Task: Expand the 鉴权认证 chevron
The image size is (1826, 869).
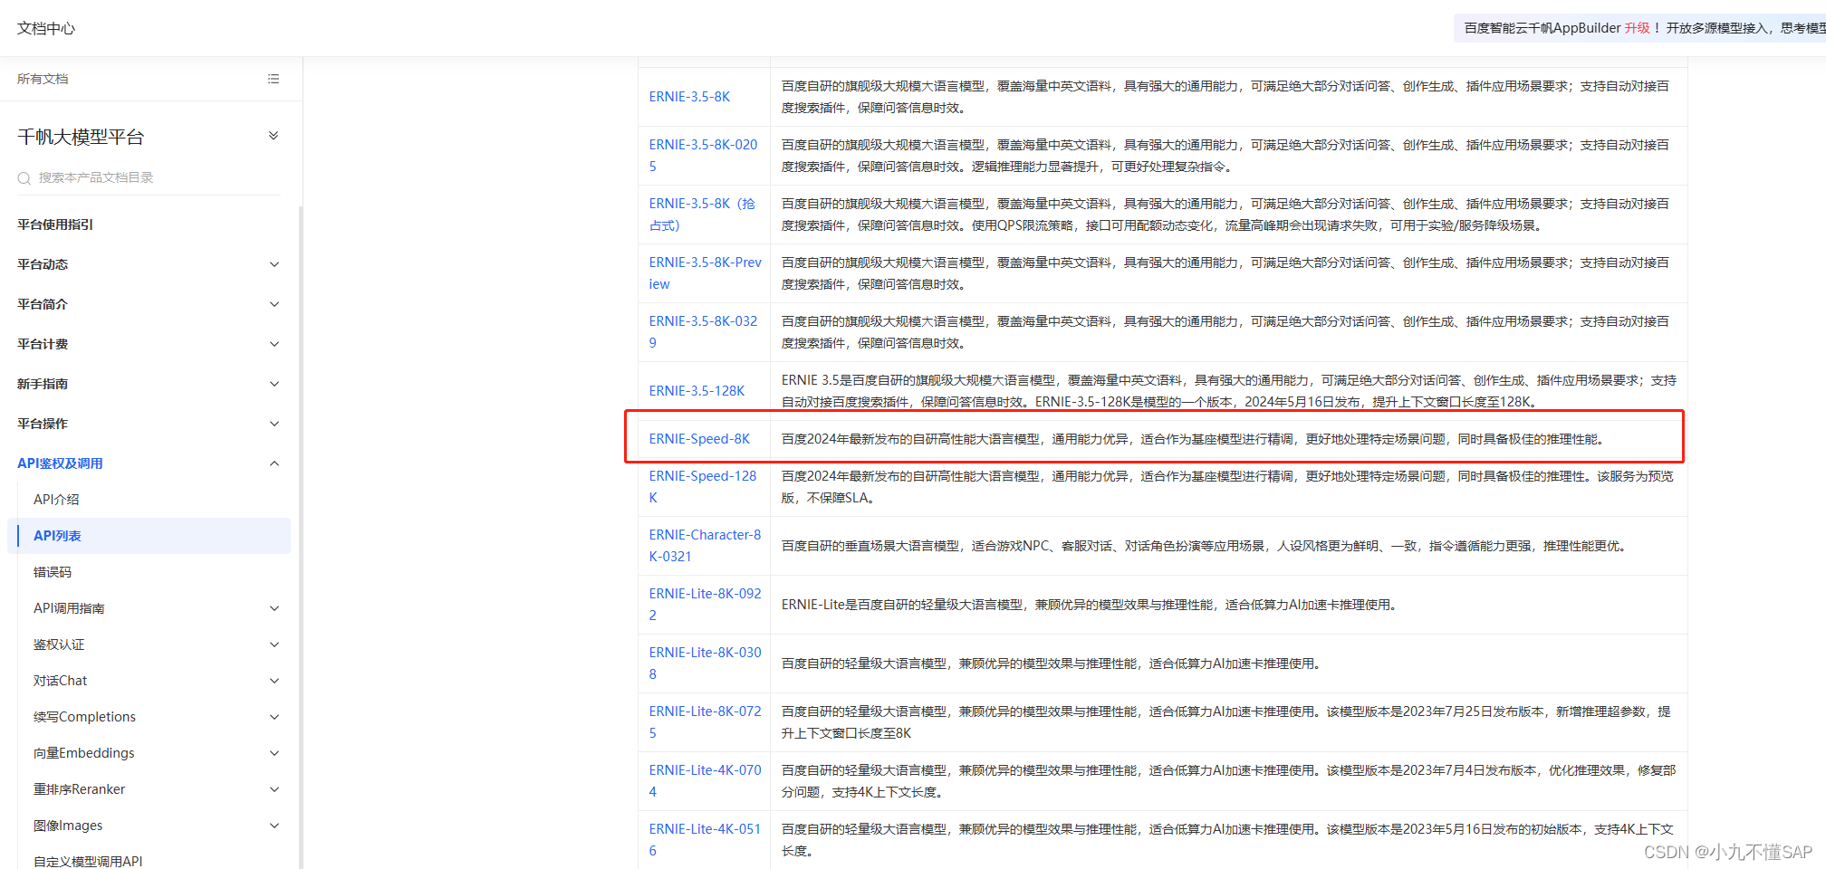Action: click(274, 645)
